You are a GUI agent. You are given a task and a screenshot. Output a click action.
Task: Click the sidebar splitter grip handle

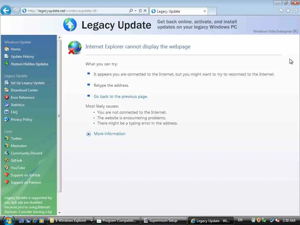click(59, 116)
